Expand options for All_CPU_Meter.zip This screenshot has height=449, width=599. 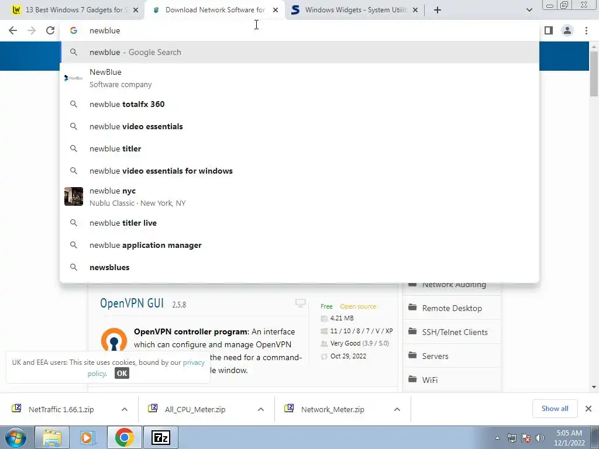pyautogui.click(x=261, y=409)
